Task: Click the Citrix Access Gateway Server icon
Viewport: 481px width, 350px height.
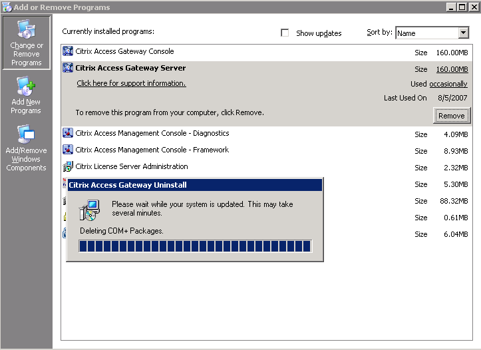Action: 68,67
